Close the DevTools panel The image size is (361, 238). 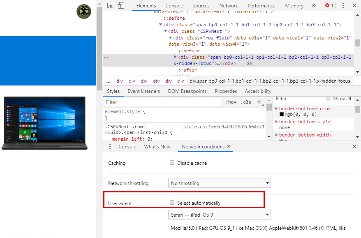click(x=354, y=5)
